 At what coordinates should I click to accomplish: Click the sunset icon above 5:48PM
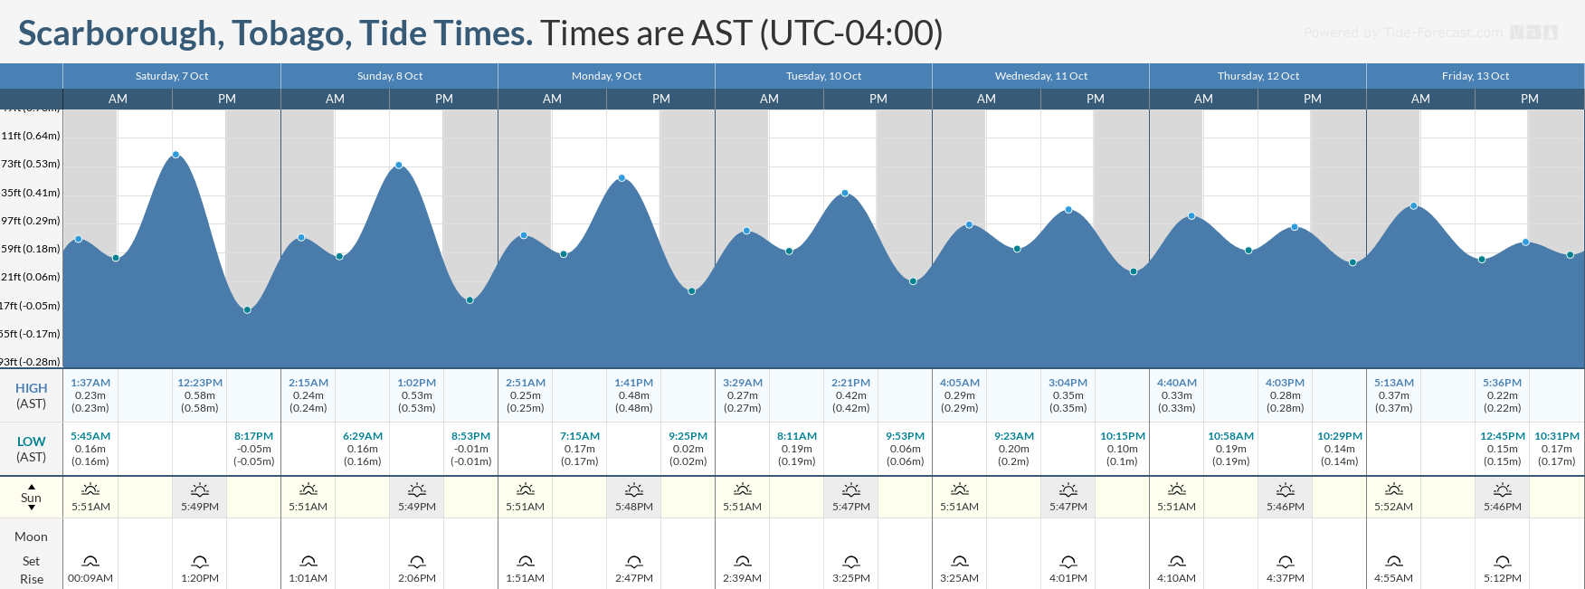click(x=634, y=489)
